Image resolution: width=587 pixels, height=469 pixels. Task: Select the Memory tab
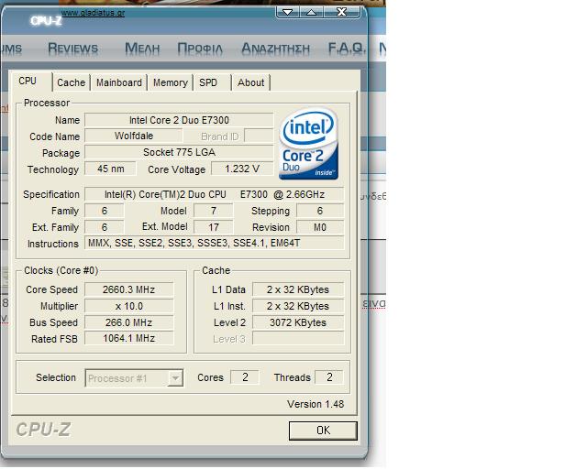coord(171,82)
